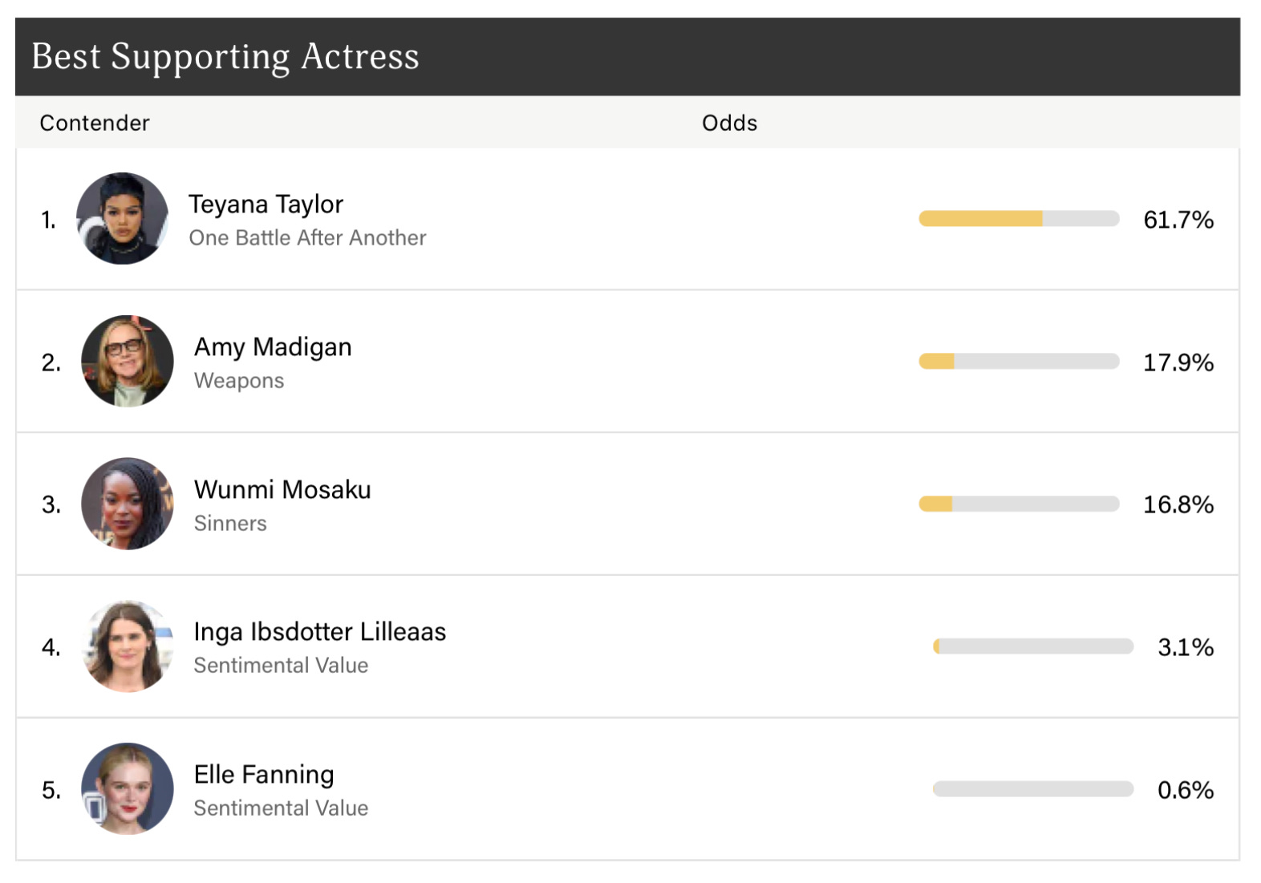Click the Best Supporting Actress heading
1261x883 pixels.
pyautogui.click(x=225, y=57)
